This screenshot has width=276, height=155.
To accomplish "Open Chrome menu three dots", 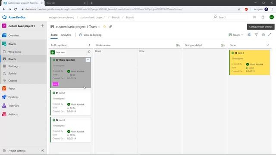I will click(272, 9).
